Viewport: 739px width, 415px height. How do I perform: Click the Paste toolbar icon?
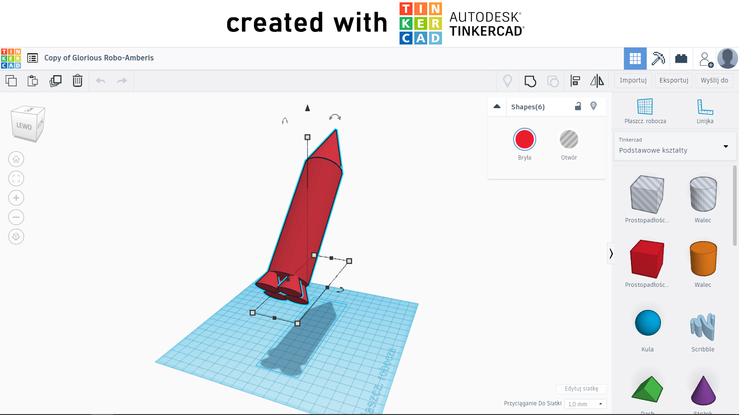click(x=33, y=81)
